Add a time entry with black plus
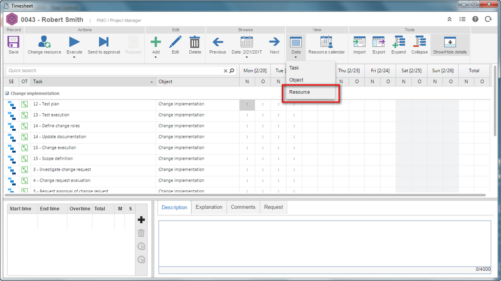 coord(141,220)
